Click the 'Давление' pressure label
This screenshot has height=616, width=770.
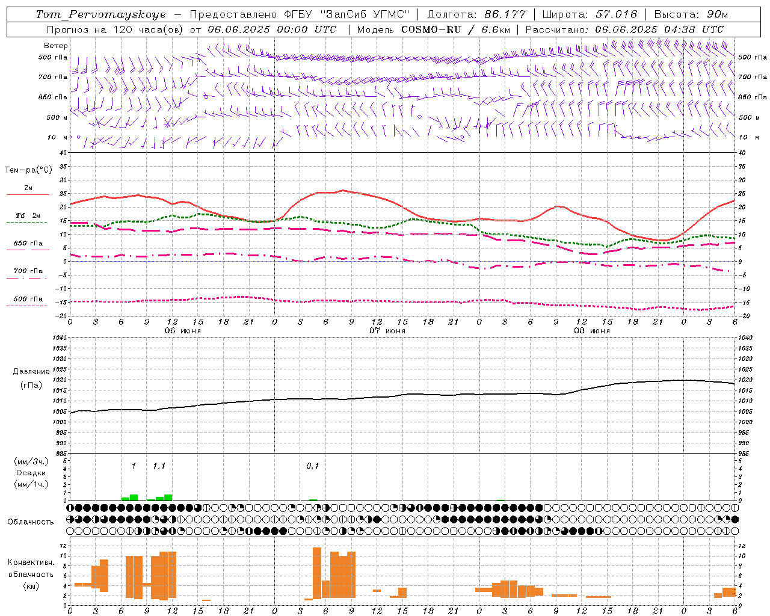tap(31, 371)
